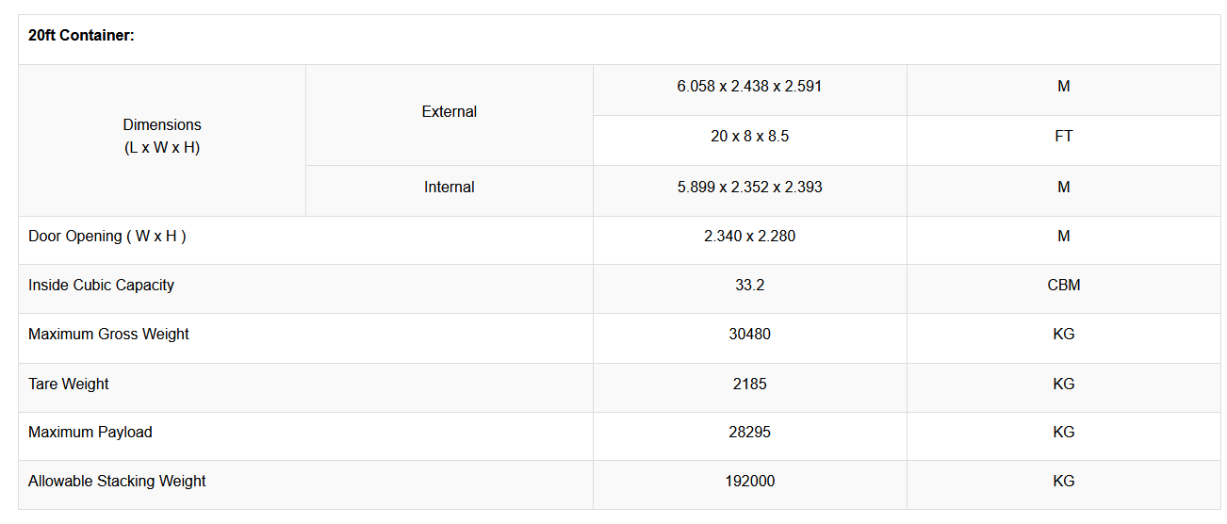Select the 28295 payload value
The height and width of the screenshot is (524, 1227).
pyautogui.click(x=749, y=433)
